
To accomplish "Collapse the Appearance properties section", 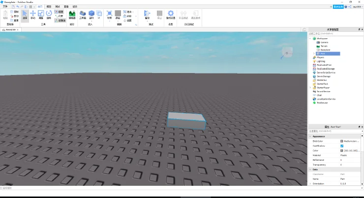I will click(x=310, y=136).
